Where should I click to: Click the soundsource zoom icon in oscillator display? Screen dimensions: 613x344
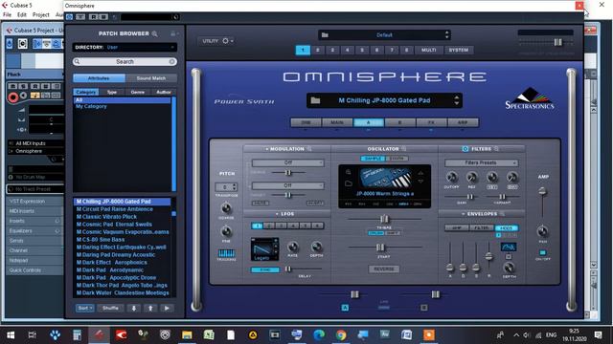coord(348,172)
